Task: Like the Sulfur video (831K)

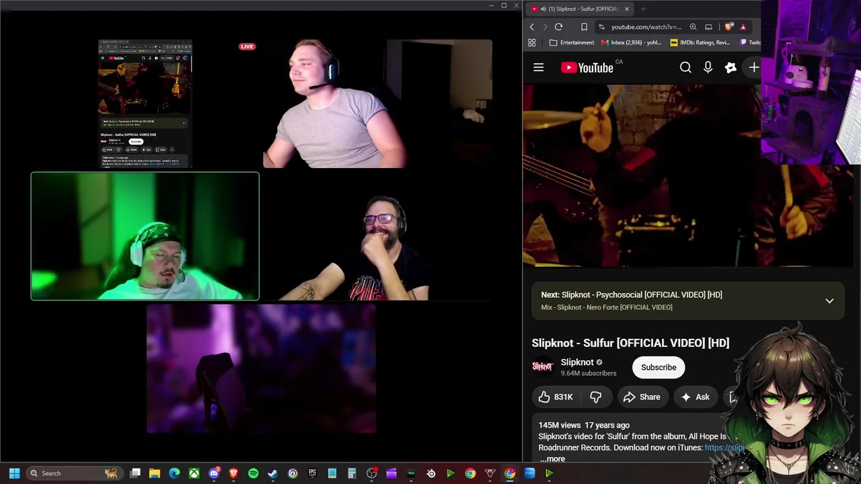Action: pyautogui.click(x=556, y=397)
